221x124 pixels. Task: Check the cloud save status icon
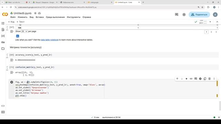point(39,13)
